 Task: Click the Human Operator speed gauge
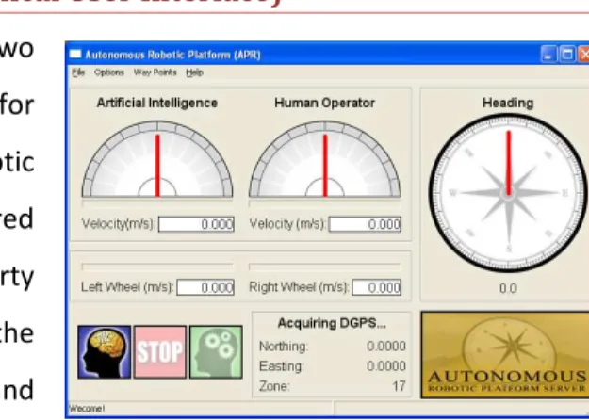(325, 159)
